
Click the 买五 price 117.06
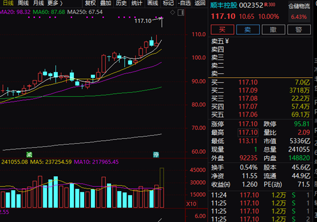coord(248,114)
